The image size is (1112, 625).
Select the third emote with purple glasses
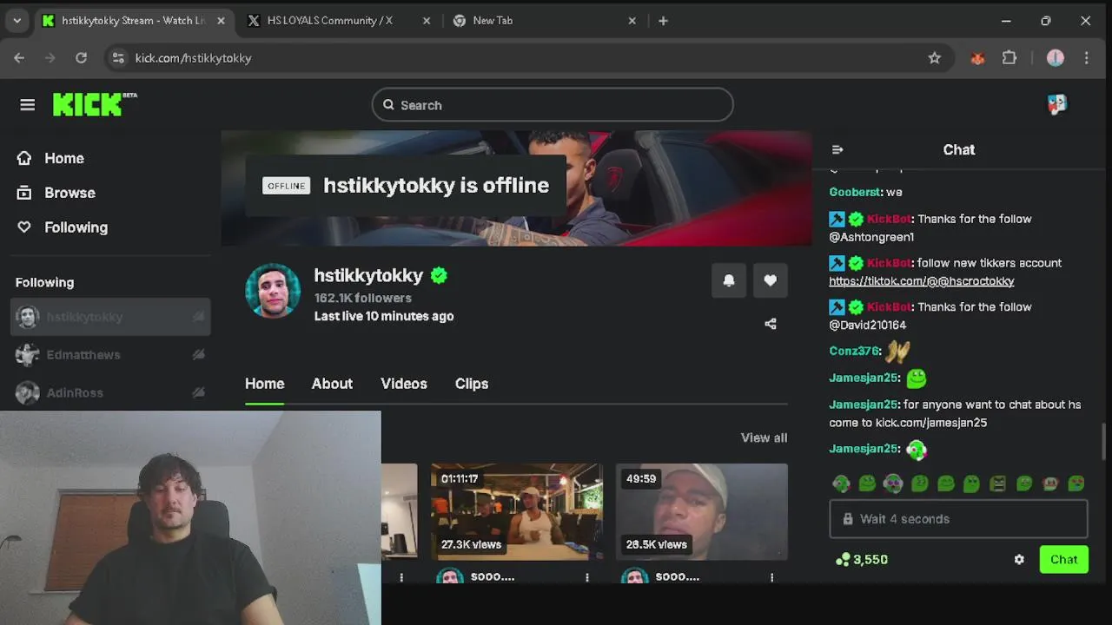point(893,484)
